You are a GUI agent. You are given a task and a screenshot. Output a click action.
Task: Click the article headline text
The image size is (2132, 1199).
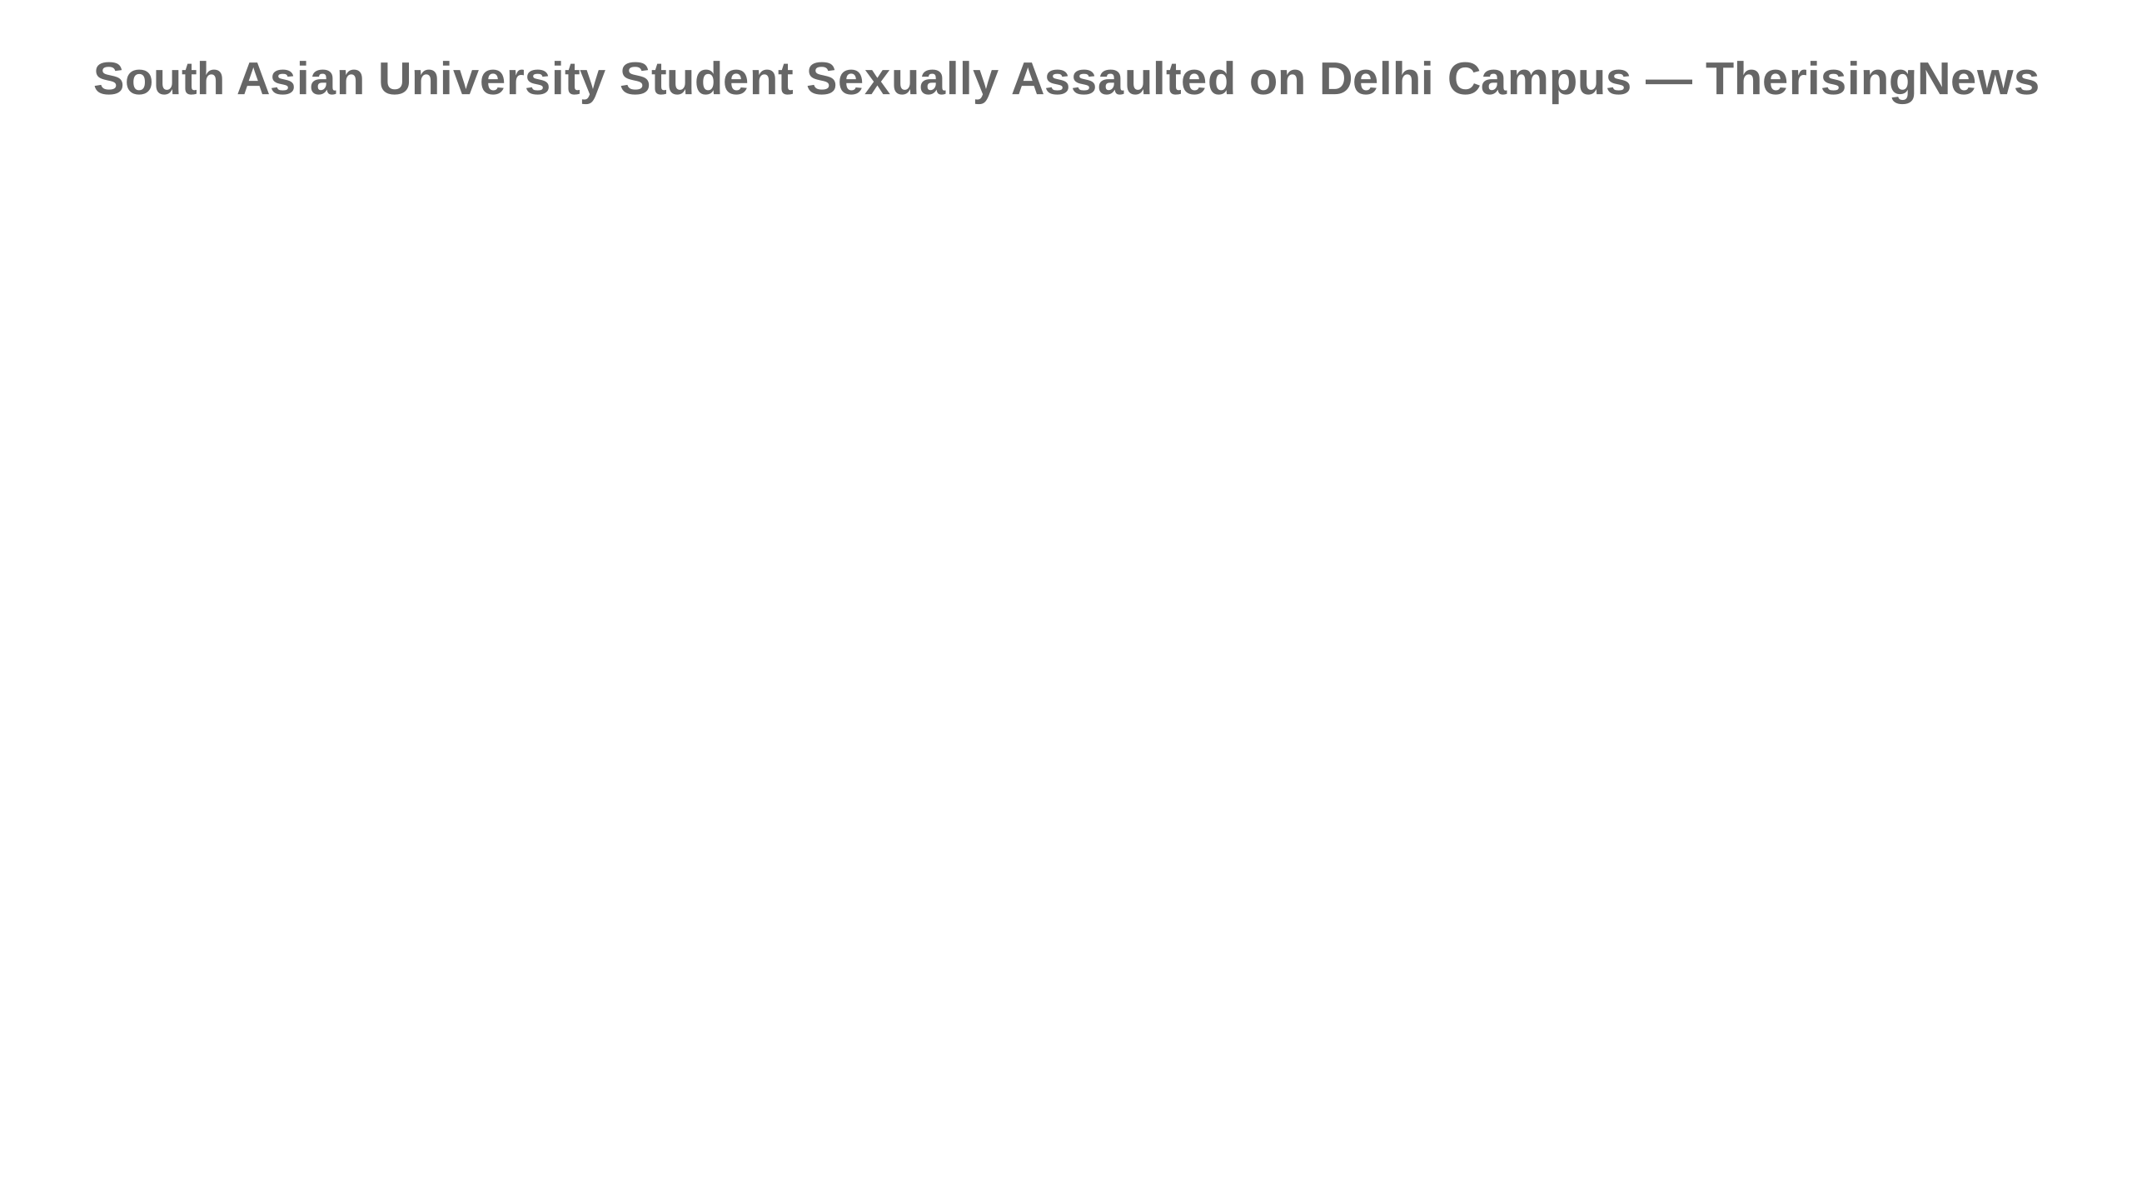(1066, 79)
